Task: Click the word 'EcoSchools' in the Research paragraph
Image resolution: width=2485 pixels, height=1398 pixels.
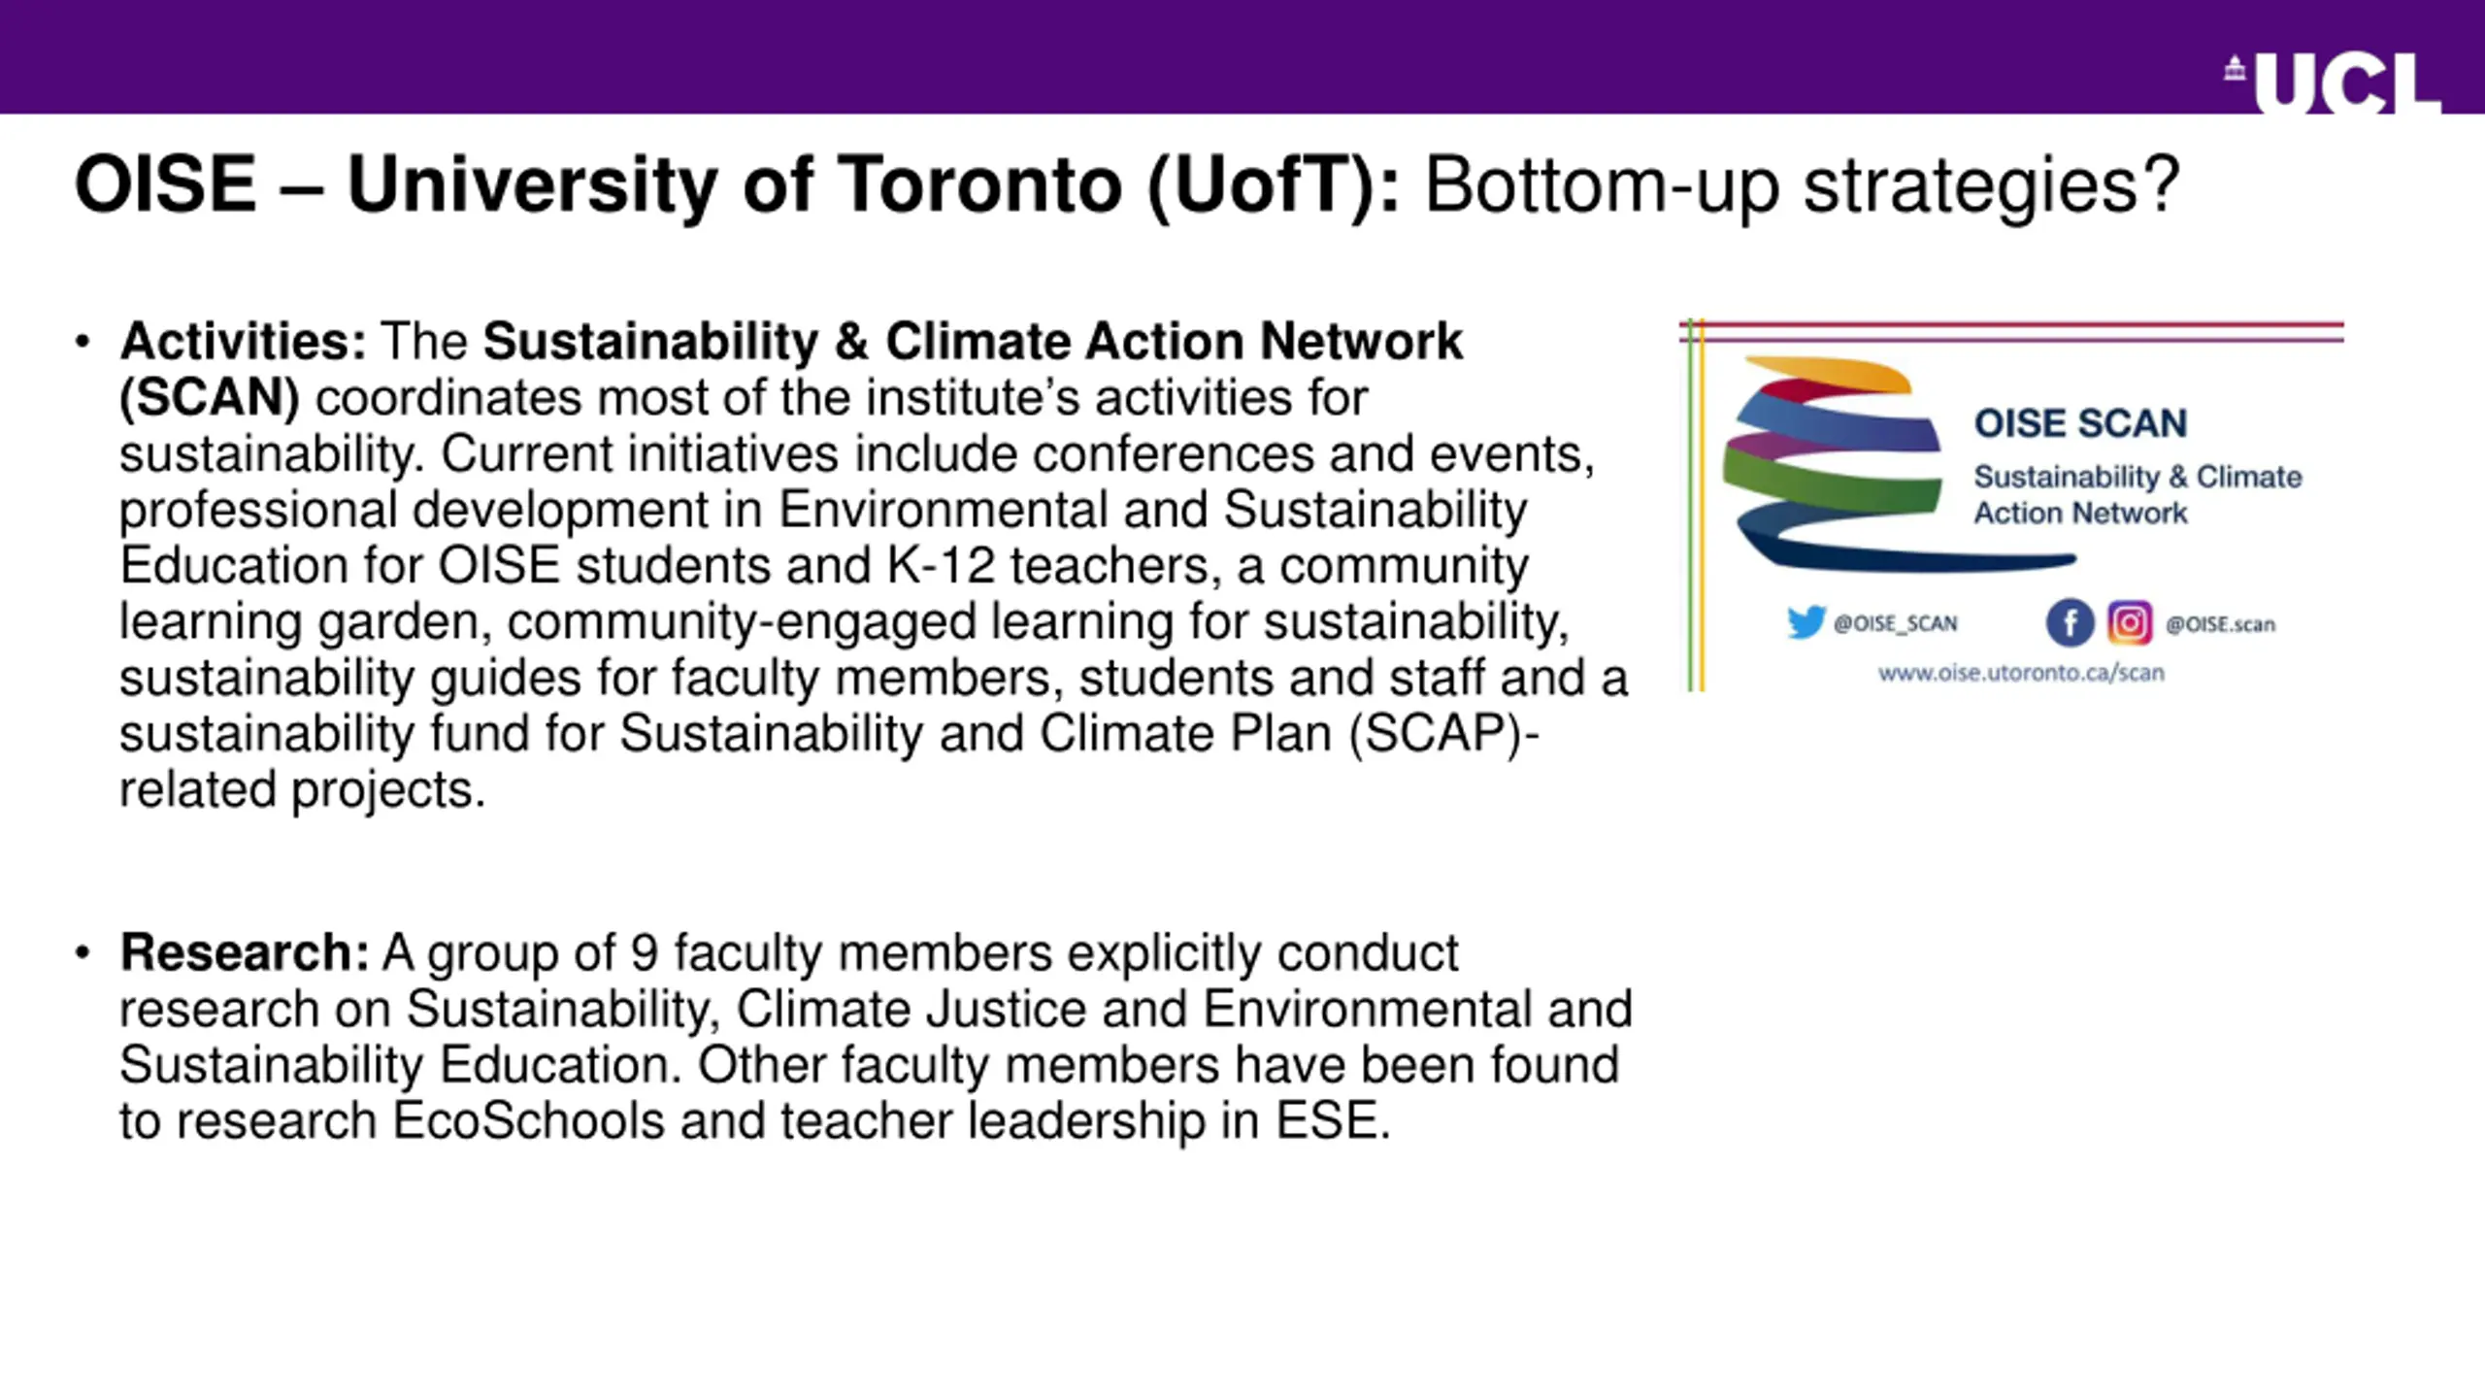Action: (528, 1120)
